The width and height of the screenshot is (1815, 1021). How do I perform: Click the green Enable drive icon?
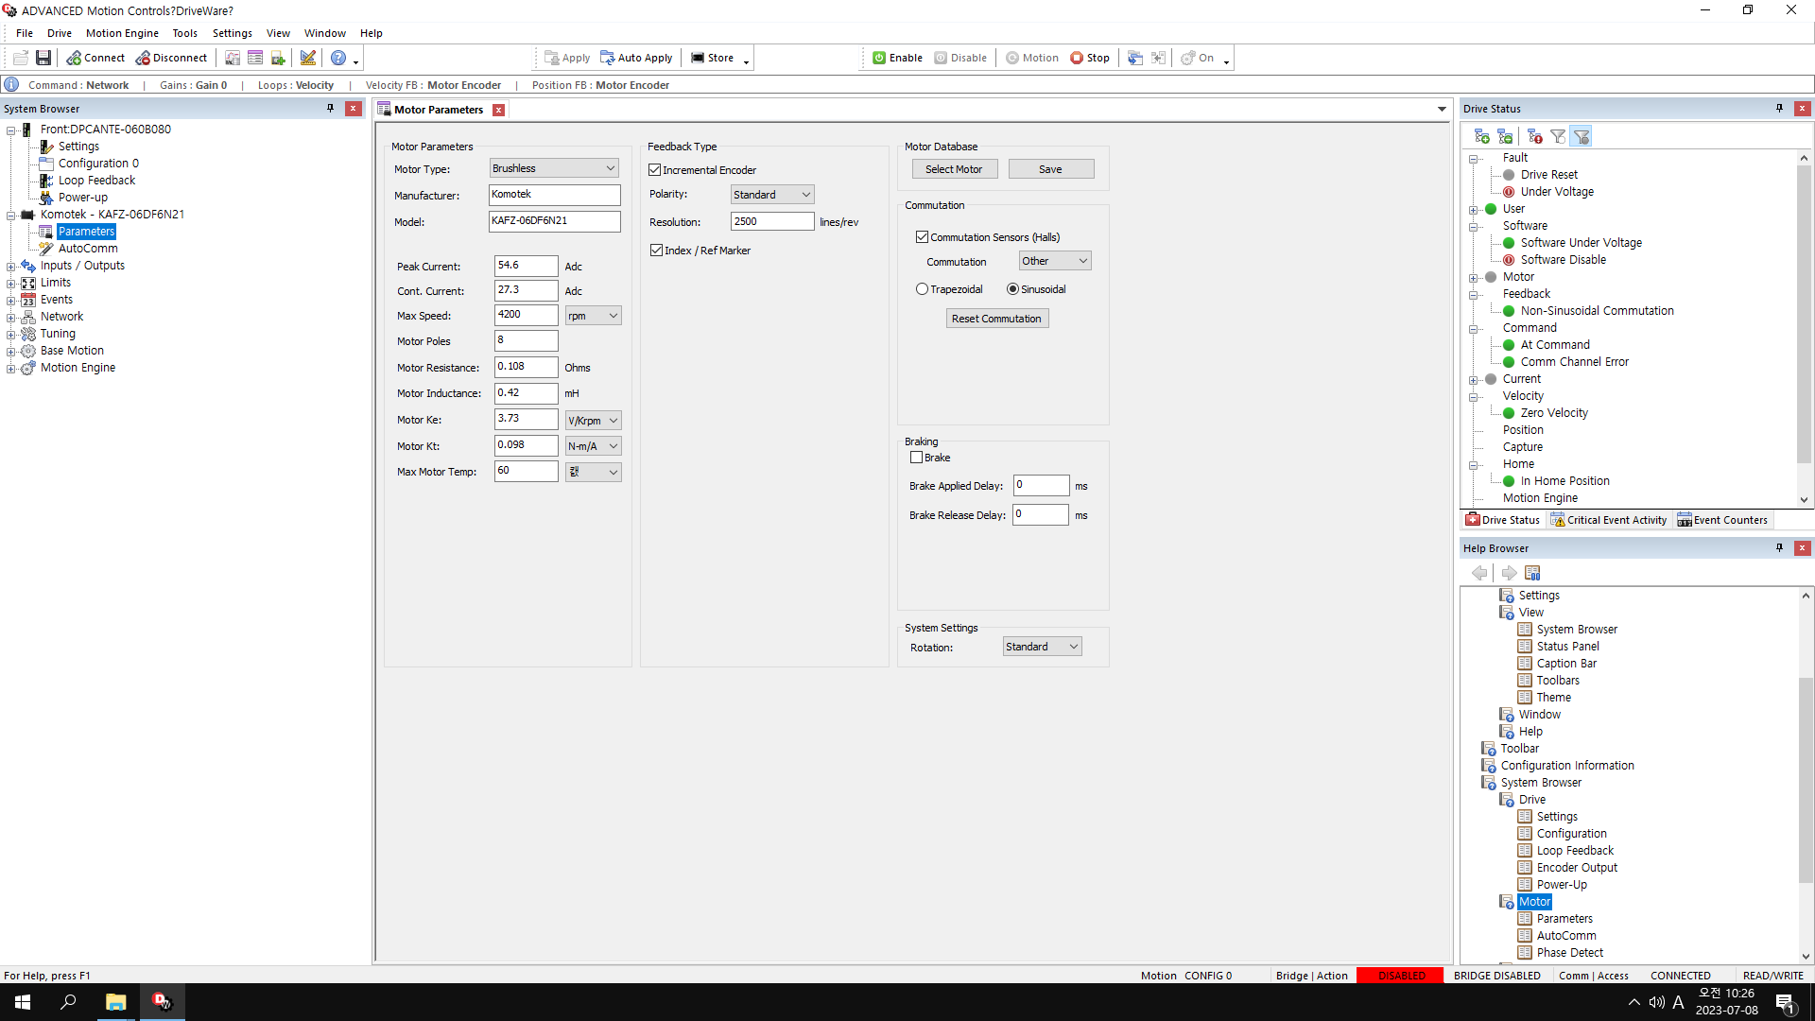tap(879, 58)
